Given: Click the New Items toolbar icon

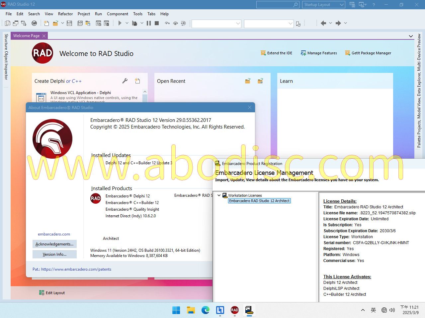Looking at the screenshot, I should click(x=46, y=23).
